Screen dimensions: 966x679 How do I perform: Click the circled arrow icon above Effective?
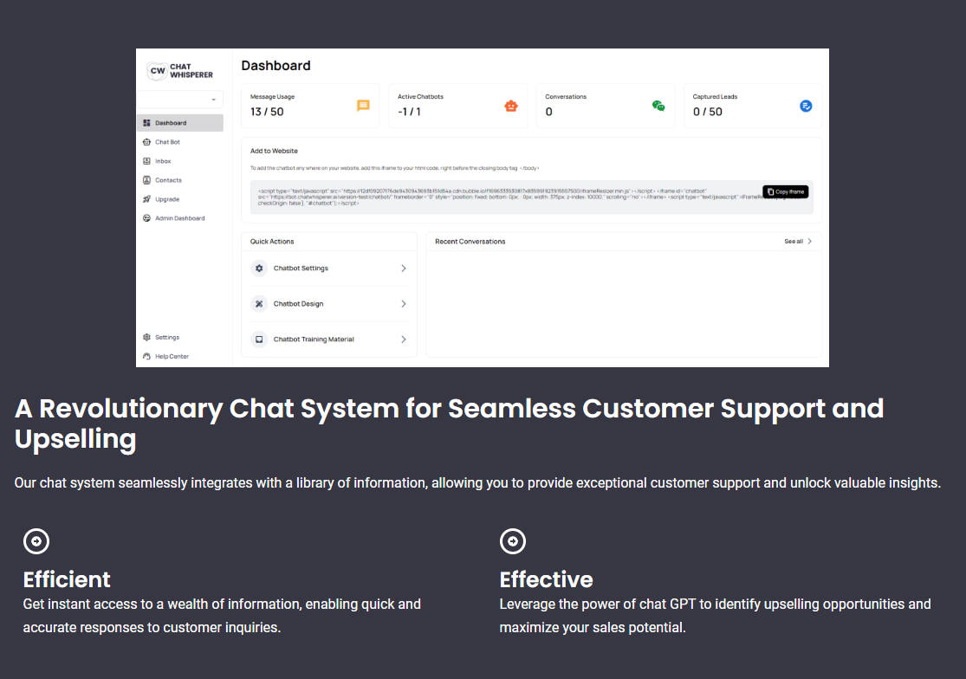513,541
